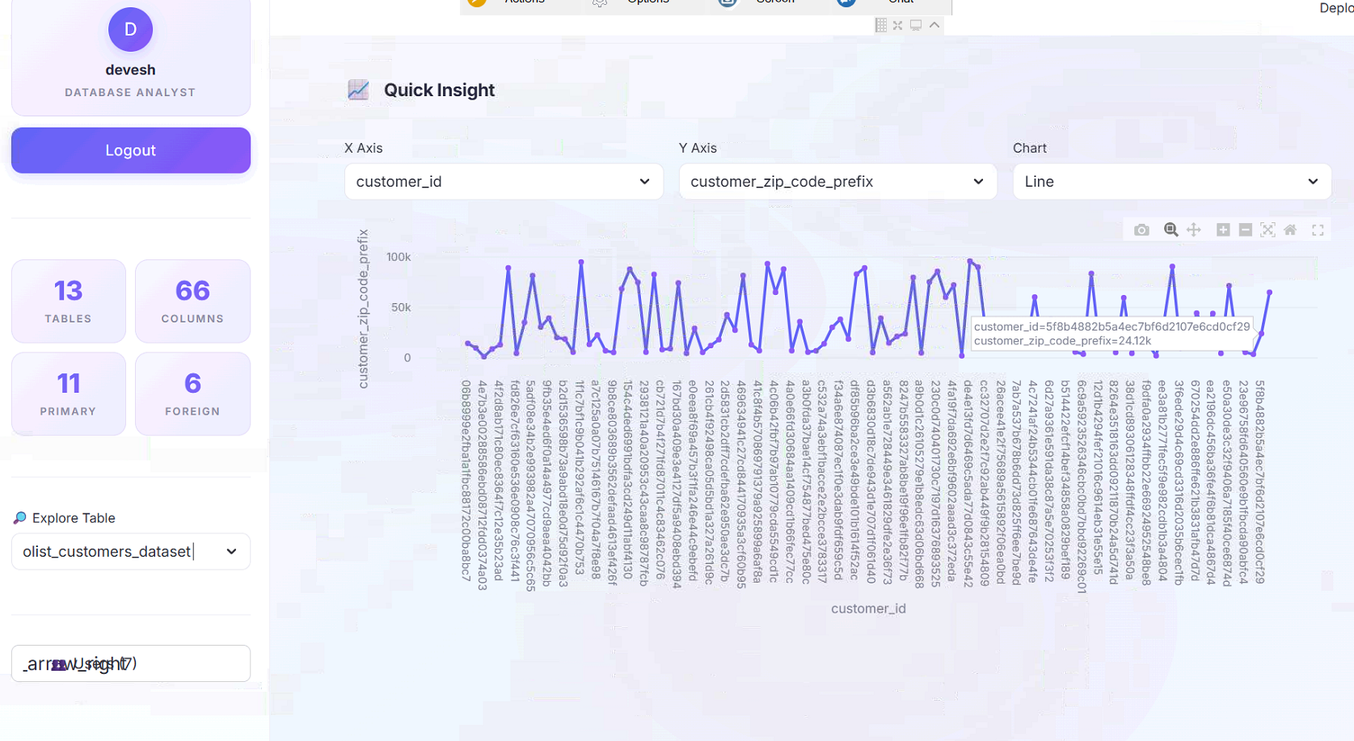1354x741 pixels.
Task: Click the 'Quick Insight' heading
Action: [x=439, y=90]
